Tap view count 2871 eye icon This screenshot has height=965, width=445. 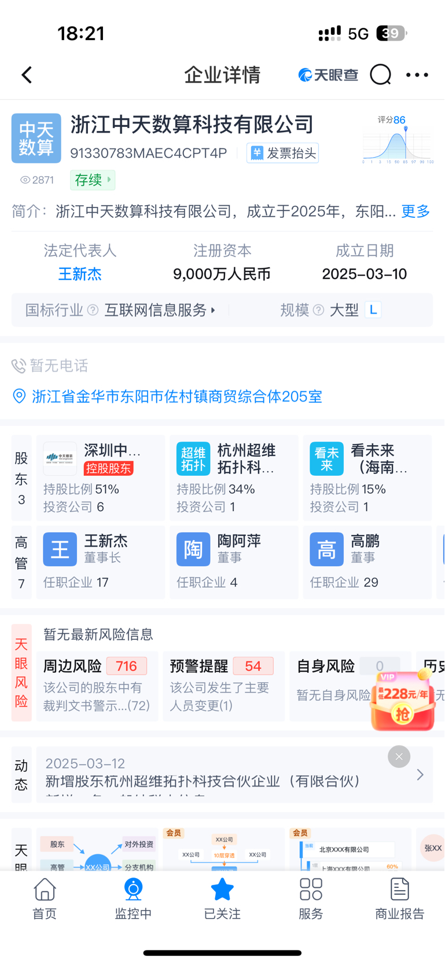[x=25, y=180]
